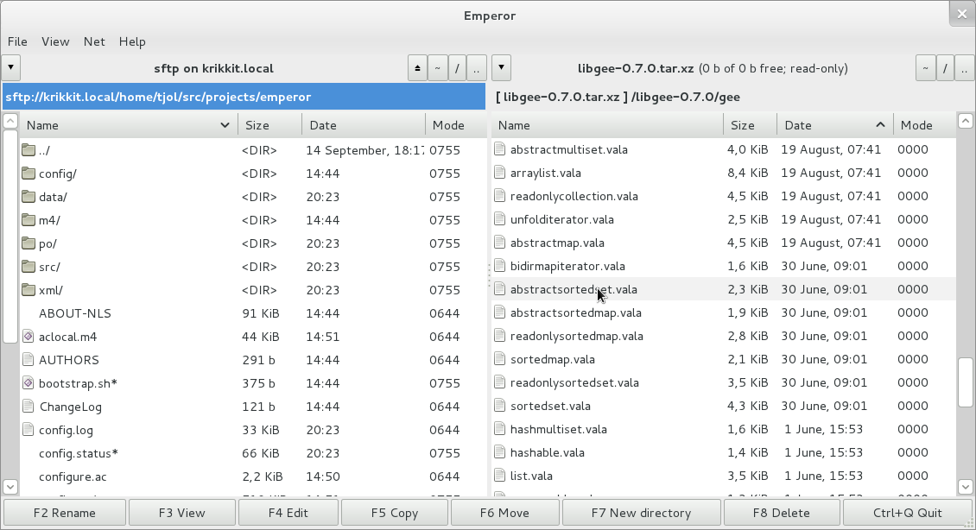Go to root directory in left pane

tap(457, 68)
